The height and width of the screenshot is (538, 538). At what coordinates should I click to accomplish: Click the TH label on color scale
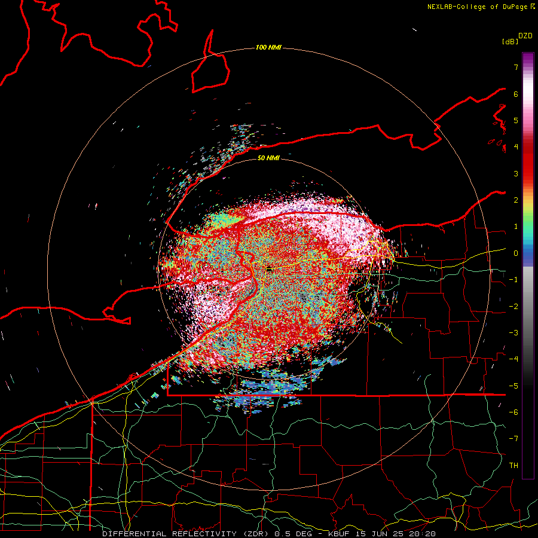click(x=513, y=466)
